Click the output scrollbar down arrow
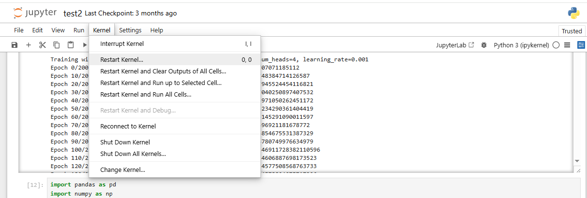Viewport: 587px width, 198px height. point(576,161)
